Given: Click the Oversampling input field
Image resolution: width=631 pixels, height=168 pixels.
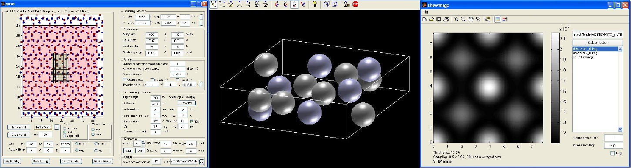Looking at the screenshot, I should tap(611, 145).
